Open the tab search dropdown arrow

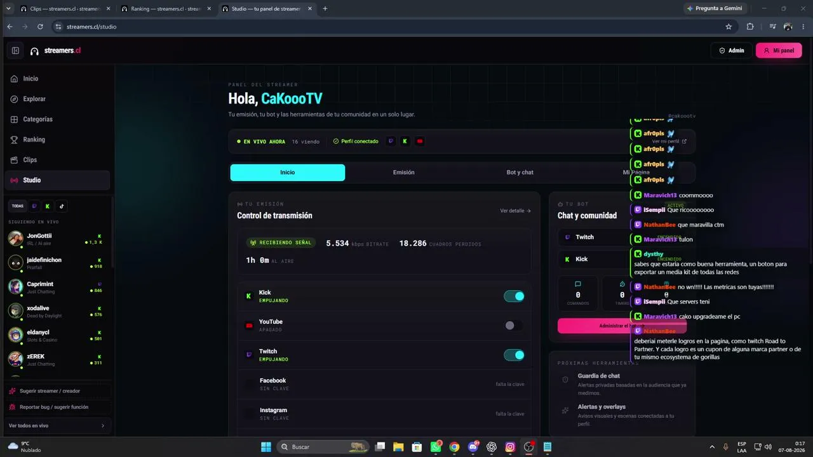point(8,9)
